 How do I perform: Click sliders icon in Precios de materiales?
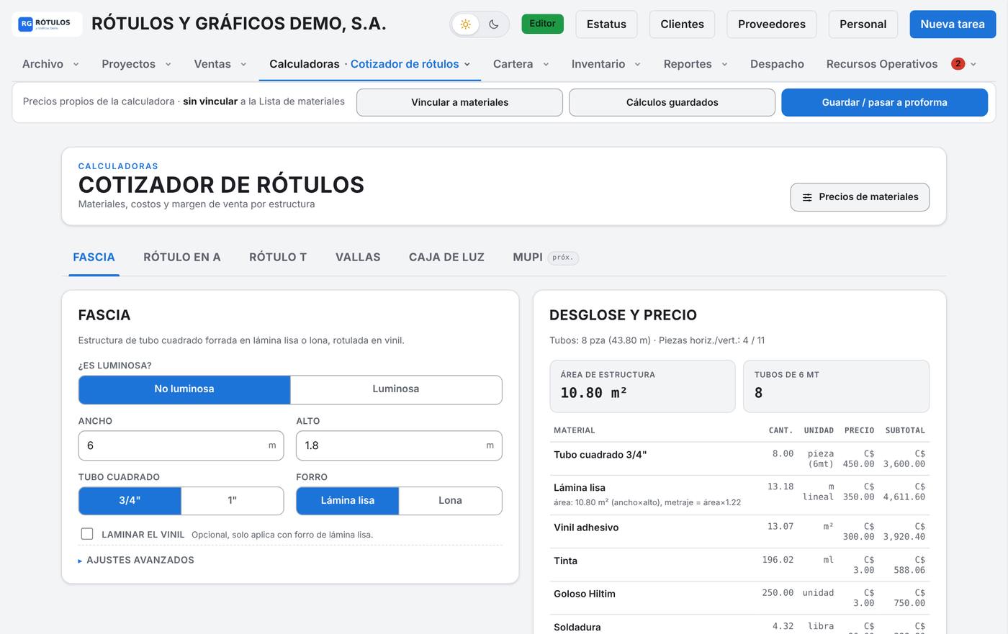pyautogui.click(x=807, y=197)
